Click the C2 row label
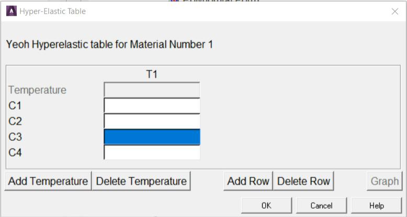Image resolution: width=407 pixels, height=217 pixels. click(x=15, y=122)
